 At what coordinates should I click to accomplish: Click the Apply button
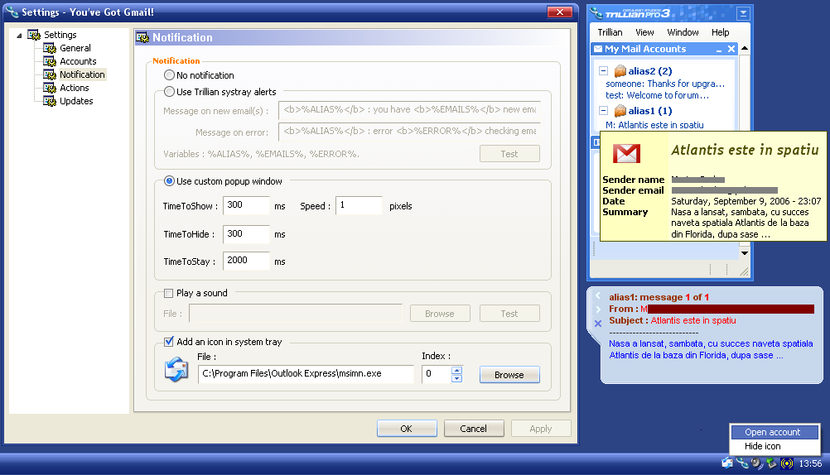(x=541, y=429)
